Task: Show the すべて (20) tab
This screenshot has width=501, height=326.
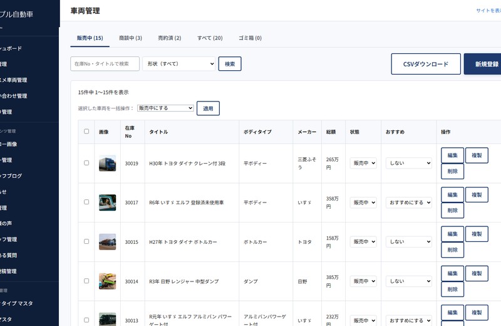Action: [210, 38]
